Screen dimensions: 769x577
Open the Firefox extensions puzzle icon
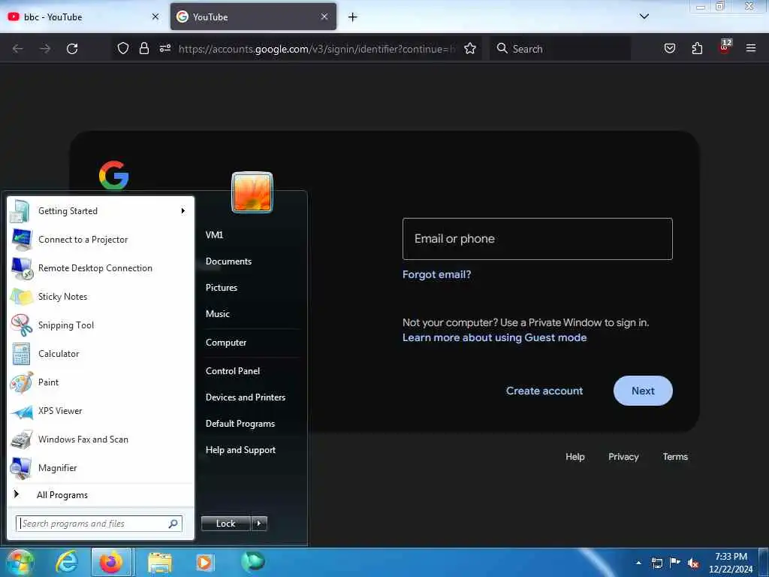697,48
